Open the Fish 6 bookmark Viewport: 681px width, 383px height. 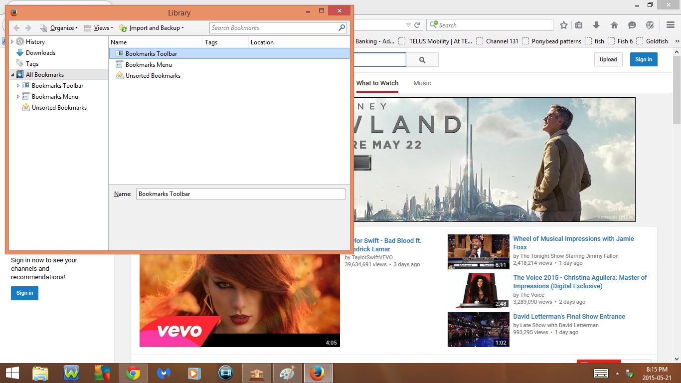pos(620,41)
